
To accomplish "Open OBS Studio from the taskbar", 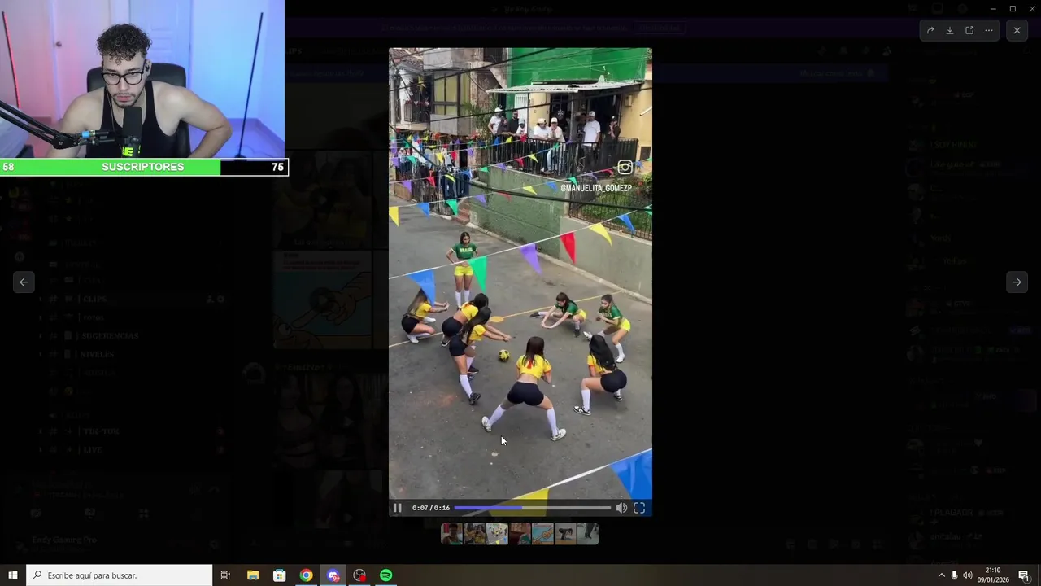I will click(359, 575).
